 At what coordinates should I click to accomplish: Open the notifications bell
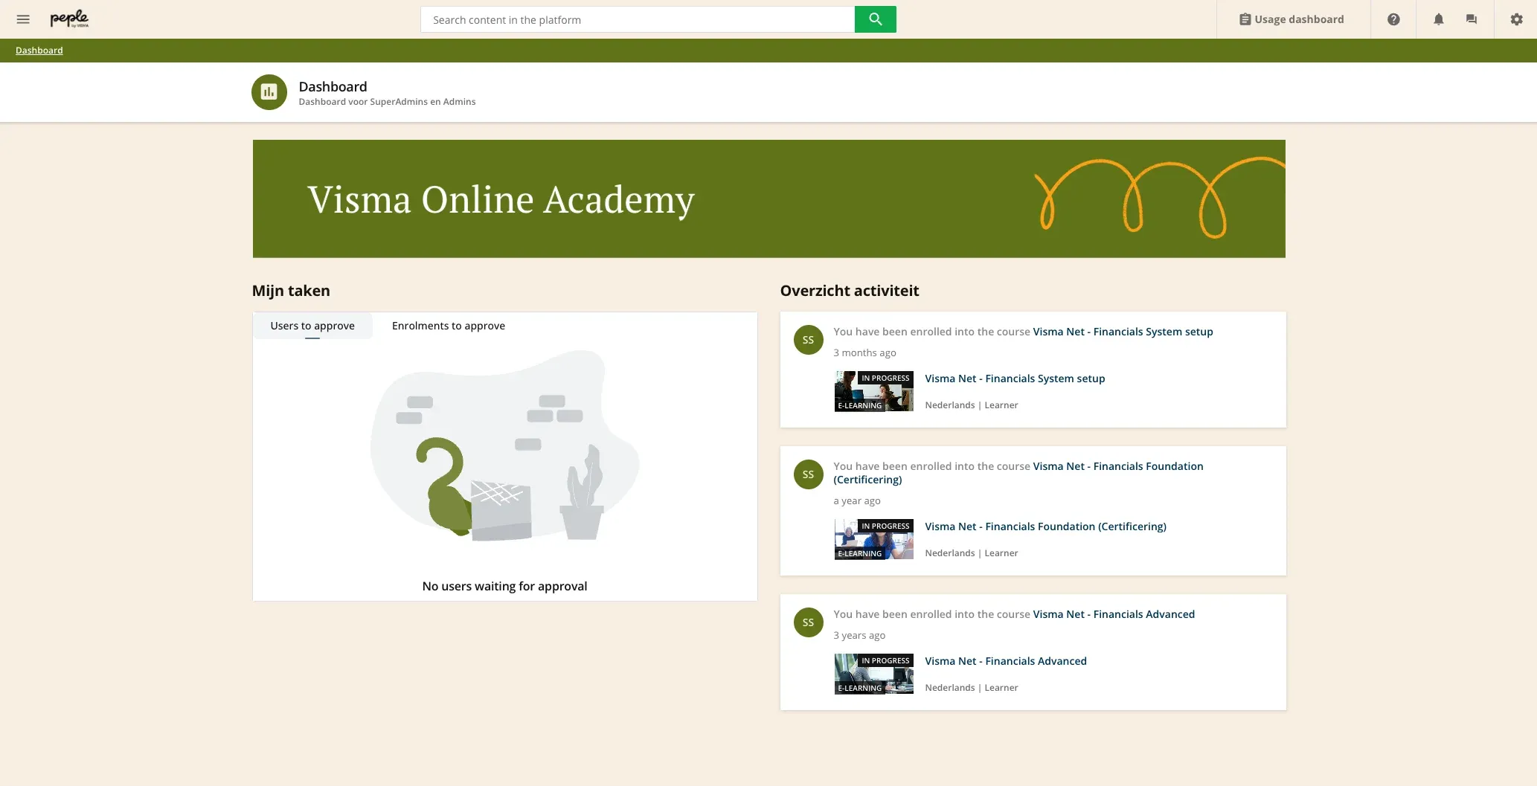click(x=1438, y=19)
